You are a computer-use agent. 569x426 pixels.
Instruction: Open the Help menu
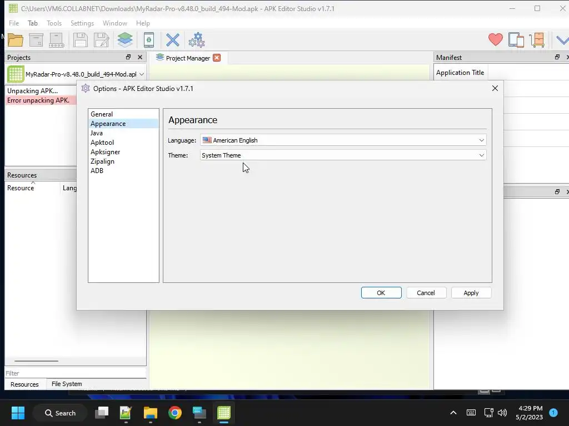click(143, 23)
